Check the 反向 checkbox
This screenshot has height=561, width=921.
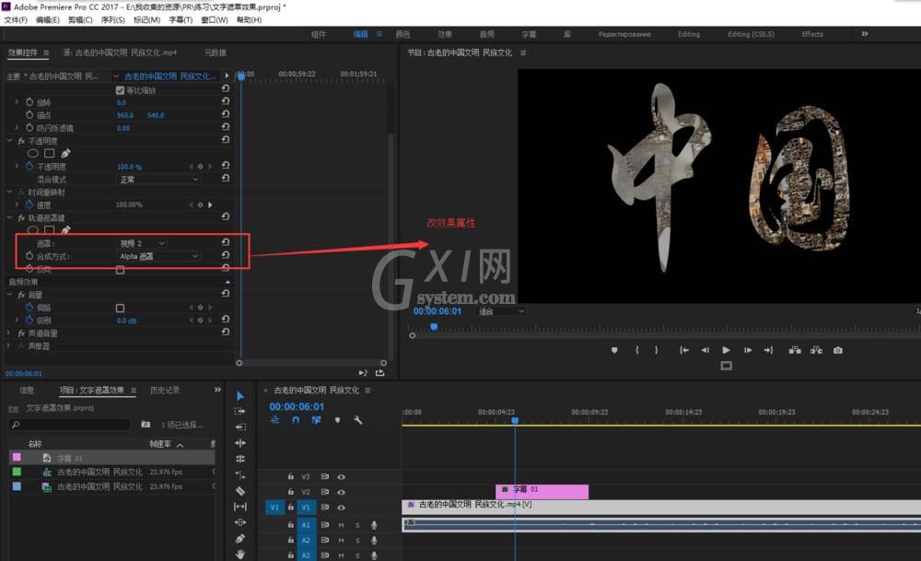[120, 270]
